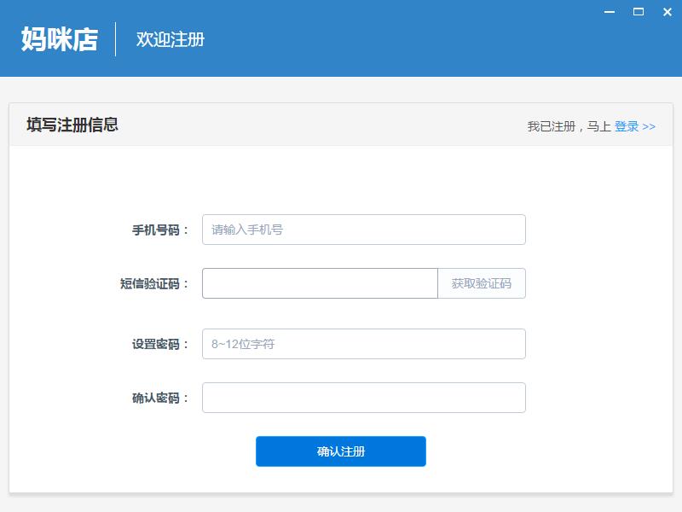Screen dimensions: 682x512
Task: Click the close window icon
Action: coord(666,12)
